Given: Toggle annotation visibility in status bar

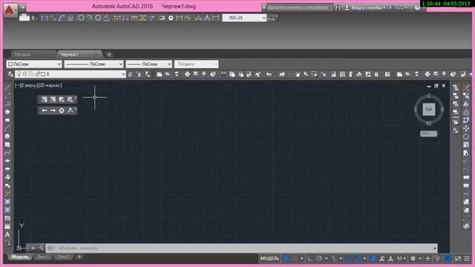Looking at the screenshot, I should [x=373, y=259].
